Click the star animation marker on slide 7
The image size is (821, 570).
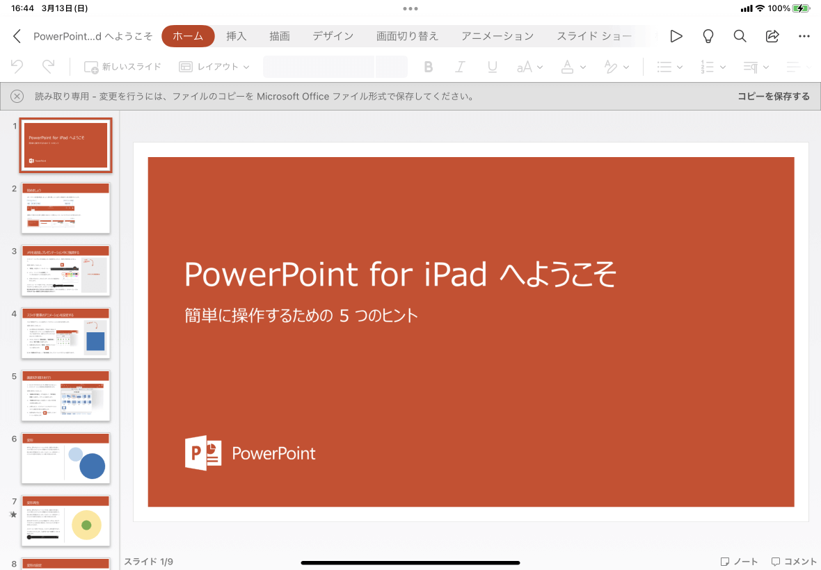[x=14, y=514]
